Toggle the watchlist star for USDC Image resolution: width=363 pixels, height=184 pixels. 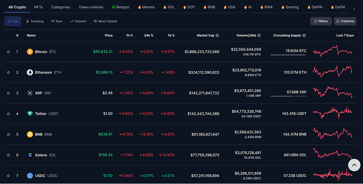click(x=8, y=176)
